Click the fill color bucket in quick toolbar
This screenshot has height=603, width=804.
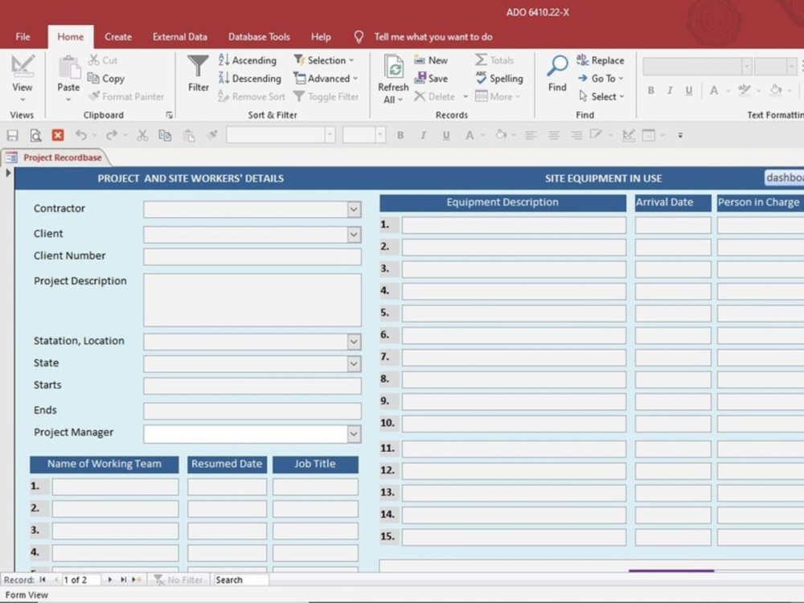click(501, 135)
